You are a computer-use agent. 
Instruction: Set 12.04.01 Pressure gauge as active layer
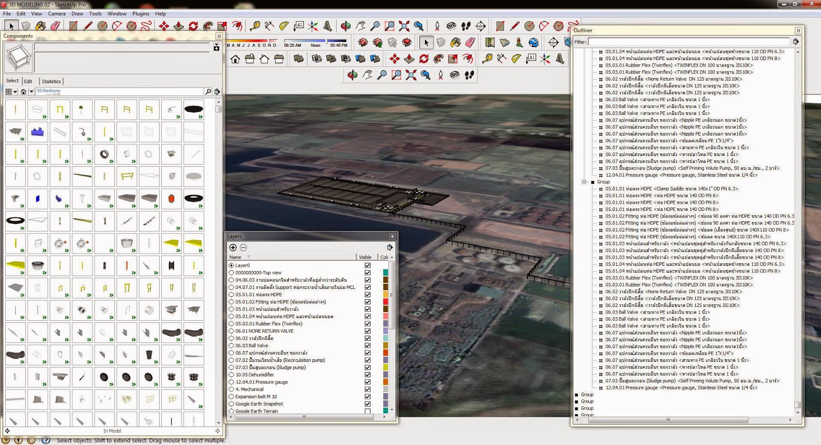point(231,382)
